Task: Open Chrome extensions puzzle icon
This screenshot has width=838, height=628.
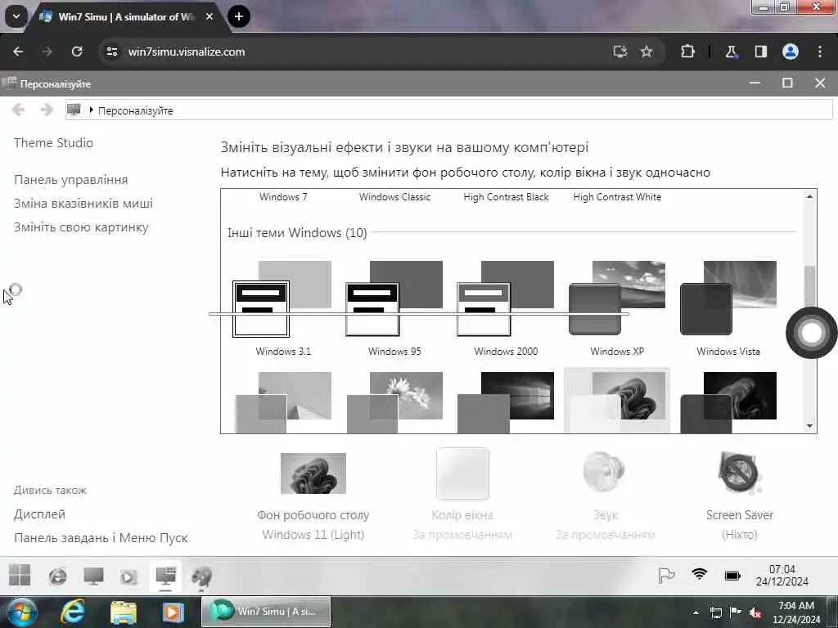Action: 687,52
